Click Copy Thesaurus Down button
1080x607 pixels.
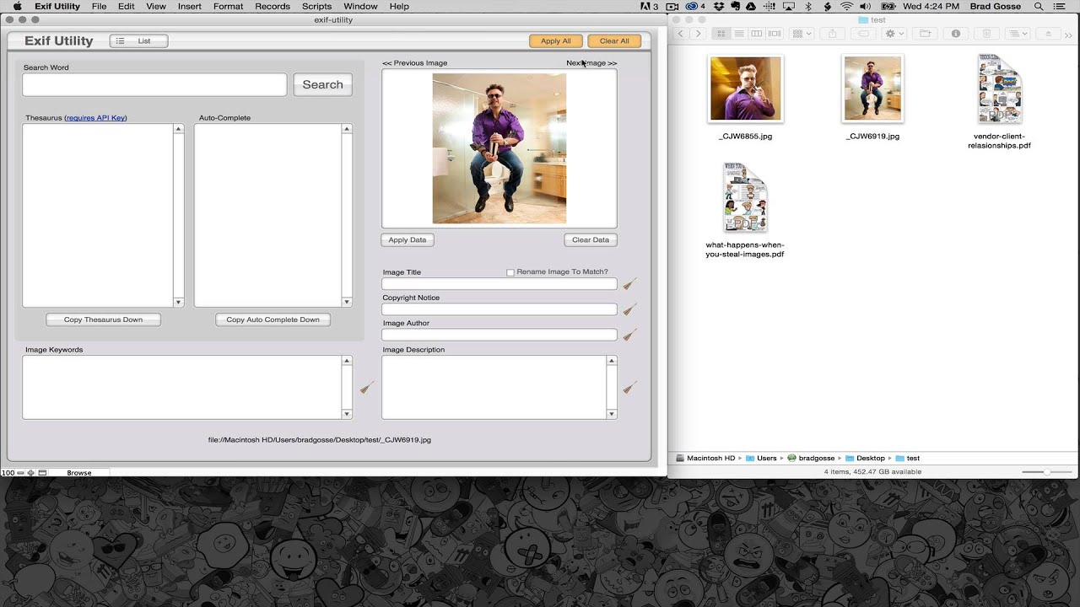coord(103,320)
